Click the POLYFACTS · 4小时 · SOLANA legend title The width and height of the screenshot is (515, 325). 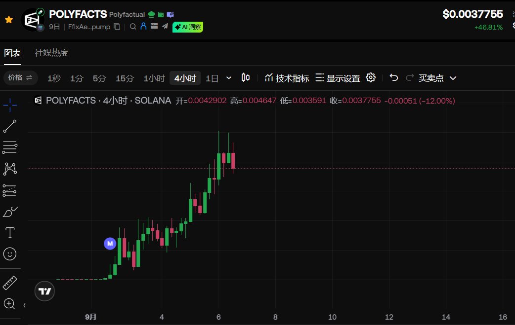point(108,101)
